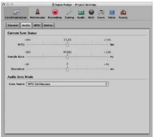Click the Current Sync Status heading
Viewport: 153px width, 137px height.
coord(22,33)
